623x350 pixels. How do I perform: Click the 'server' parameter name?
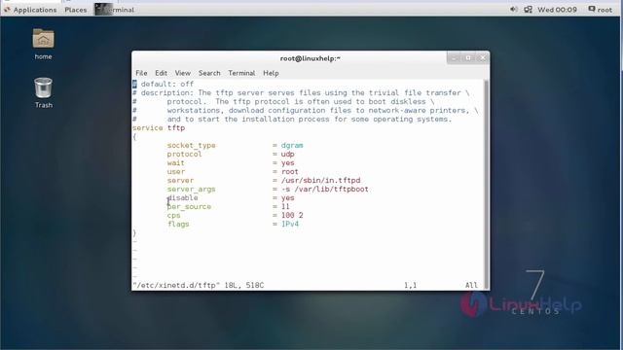coord(180,180)
